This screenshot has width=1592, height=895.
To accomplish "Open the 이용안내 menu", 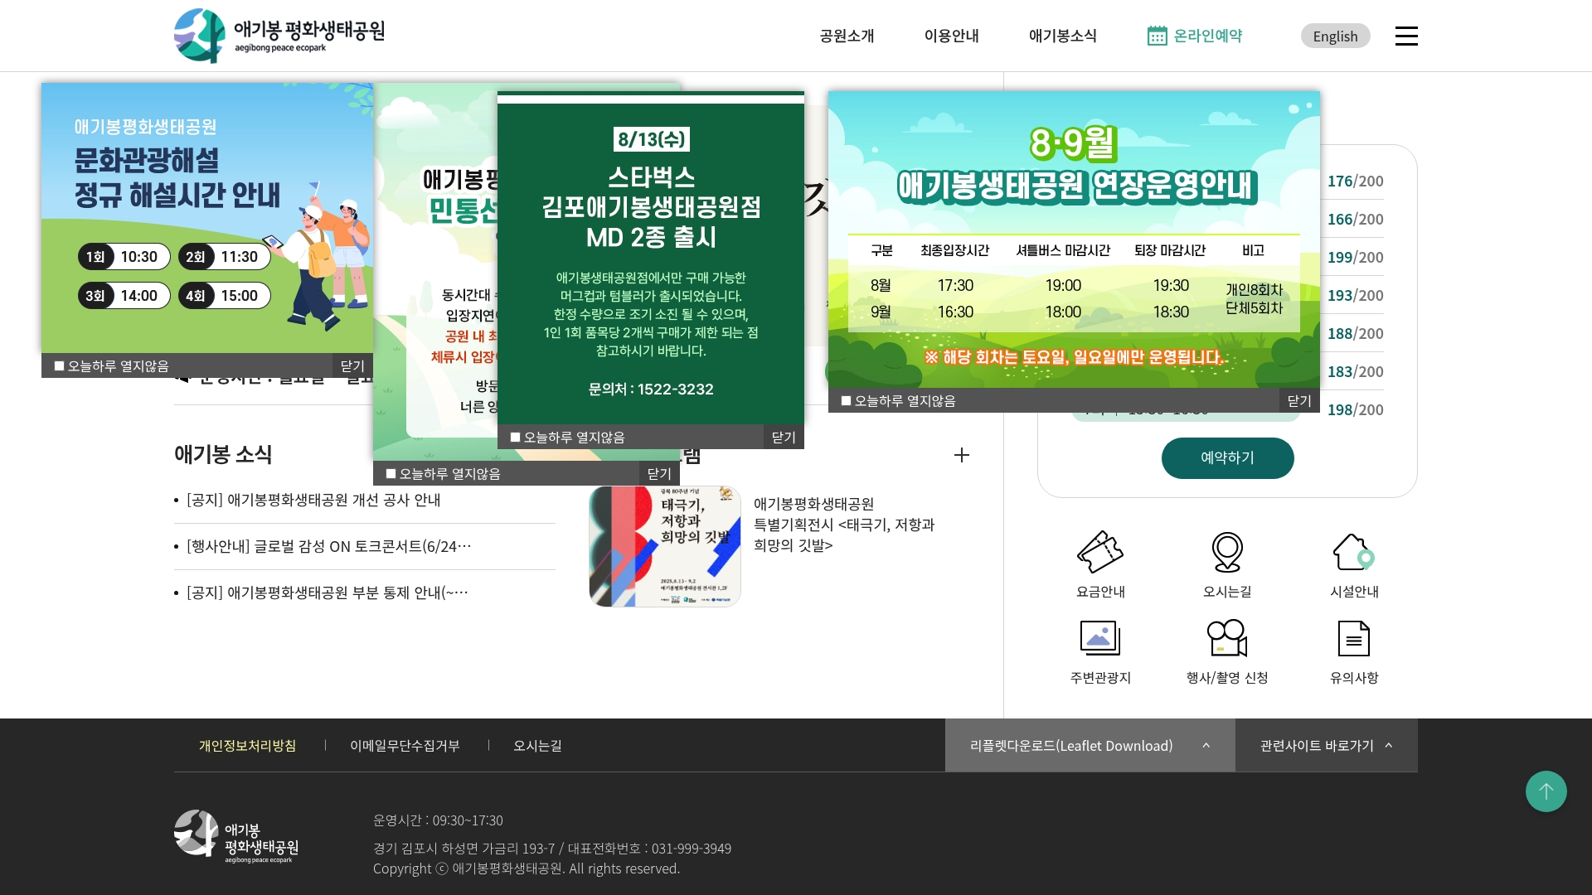I will (951, 36).
